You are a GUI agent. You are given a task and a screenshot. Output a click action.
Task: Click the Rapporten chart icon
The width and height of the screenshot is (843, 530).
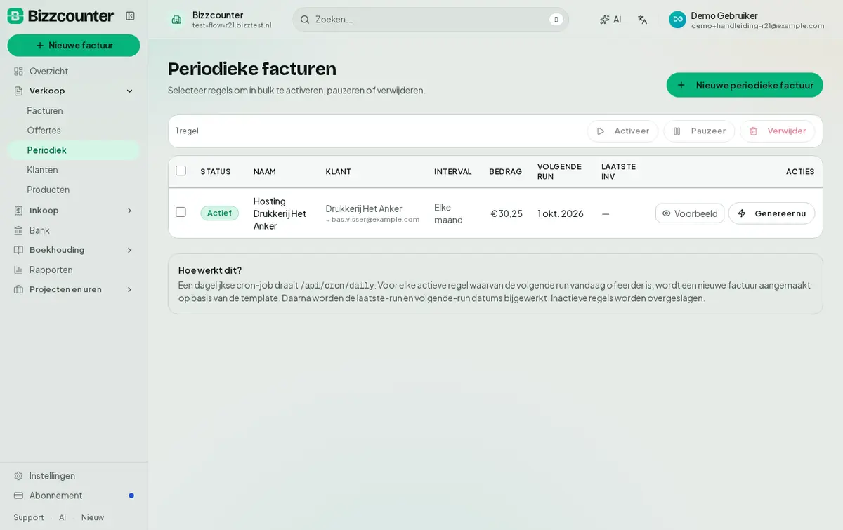[x=19, y=270]
